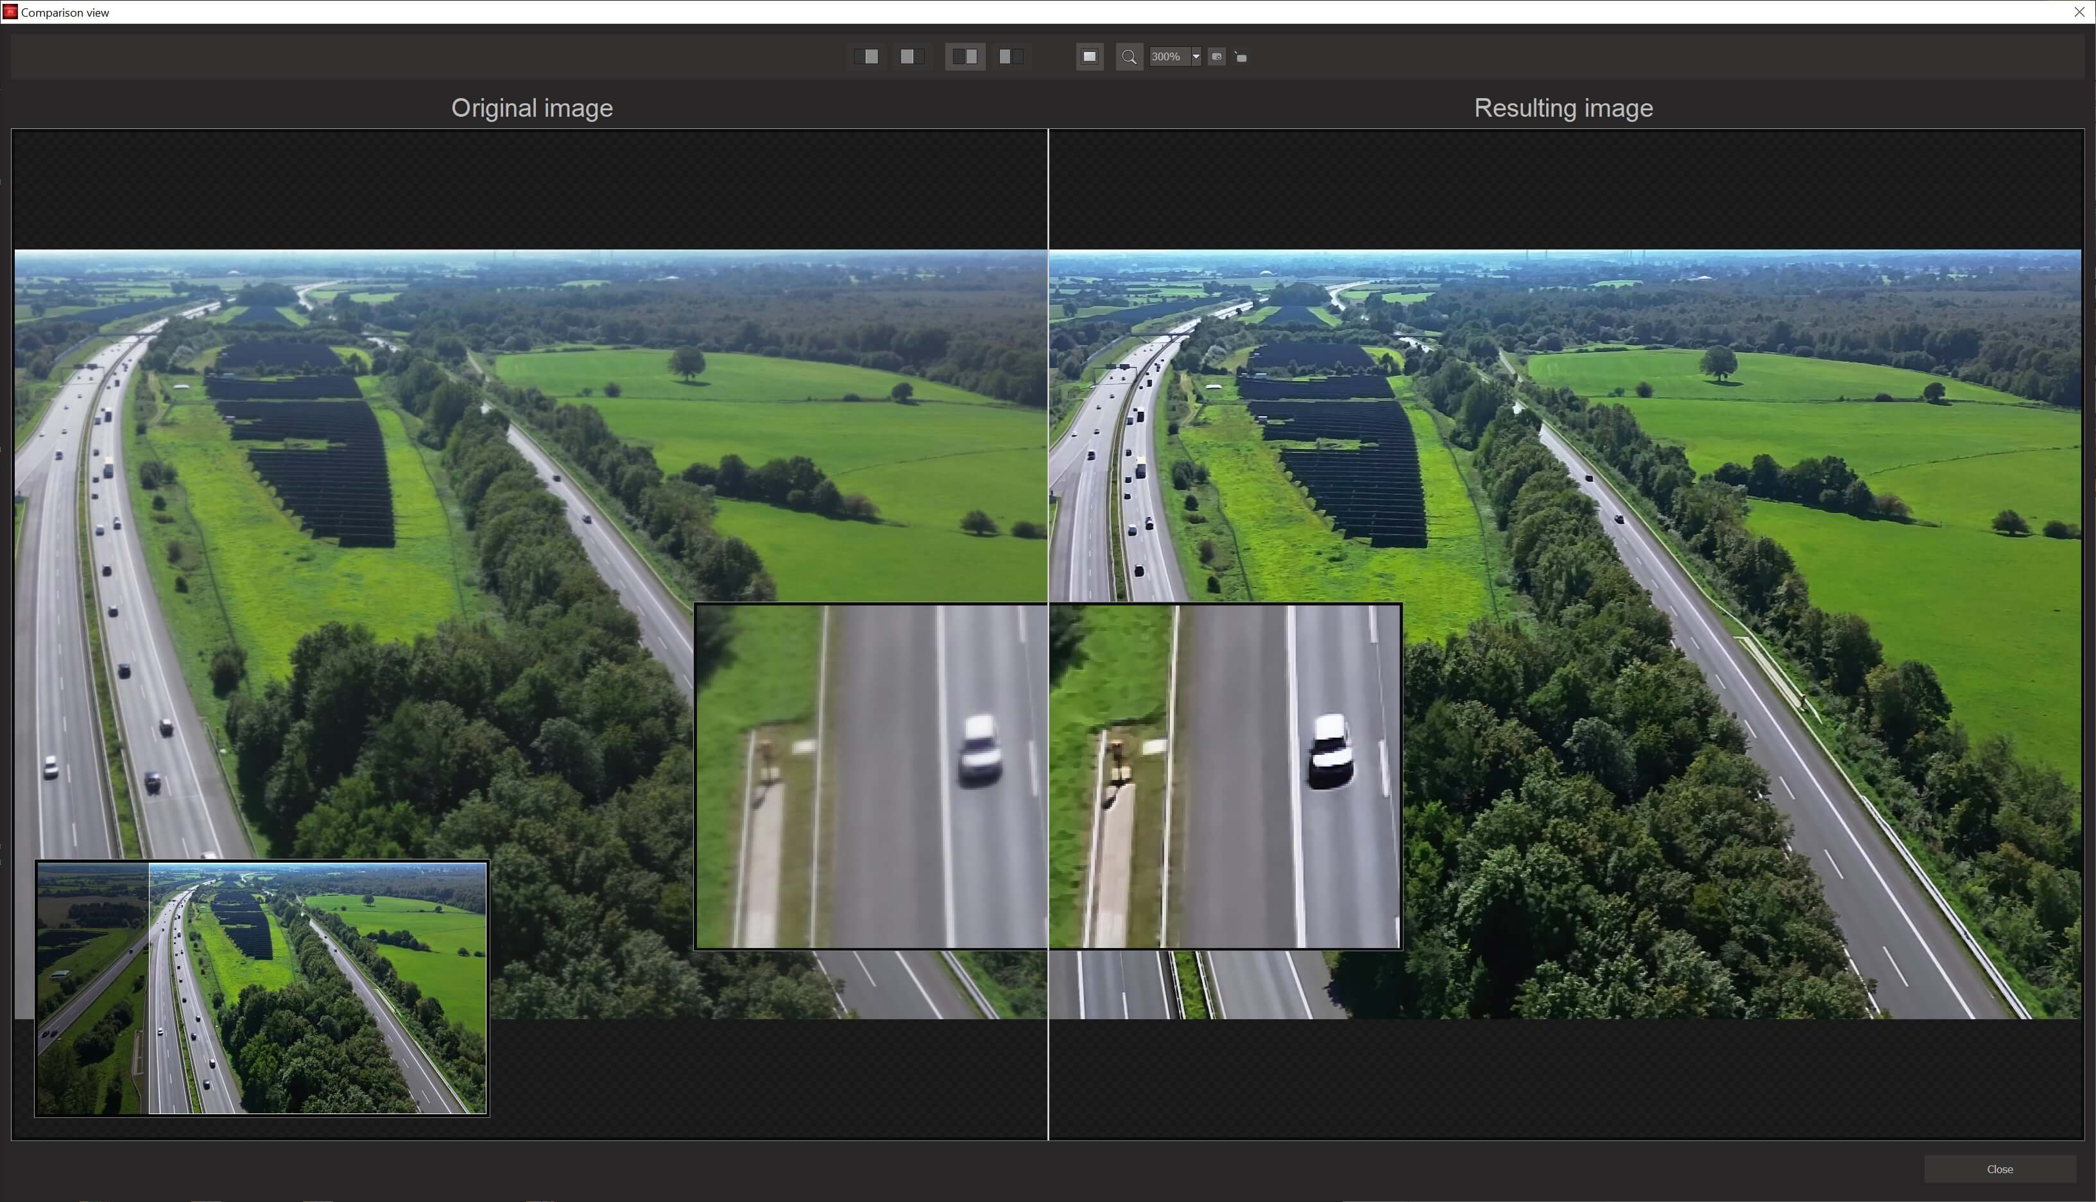Select the fourth comparison layout icon

pos(1010,56)
